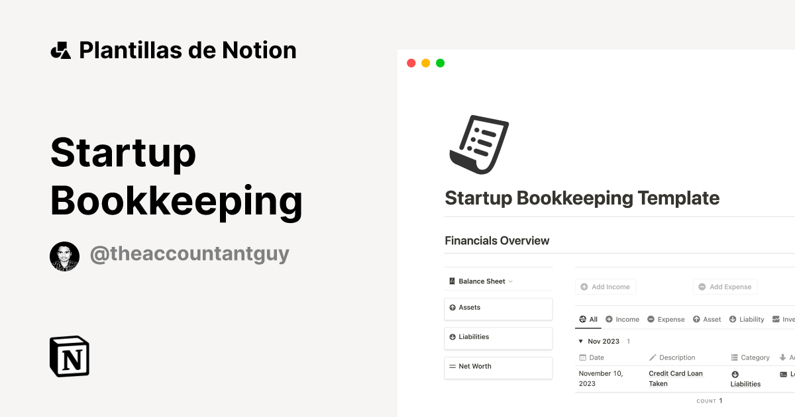
Task: Click the Notion logo in the bottom left
Action: 69,356
